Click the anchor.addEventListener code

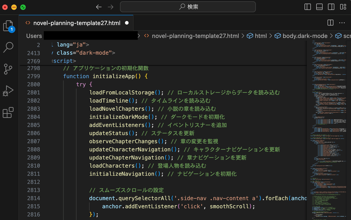click(x=140, y=207)
